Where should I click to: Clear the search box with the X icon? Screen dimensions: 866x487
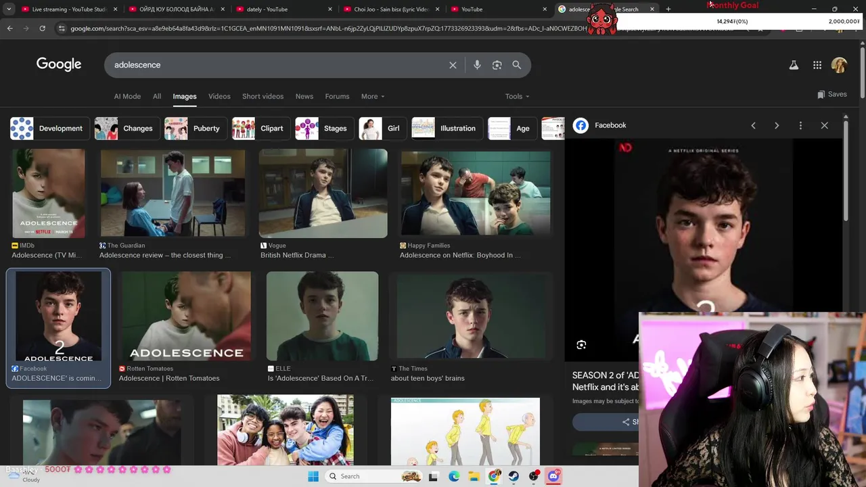click(x=453, y=65)
